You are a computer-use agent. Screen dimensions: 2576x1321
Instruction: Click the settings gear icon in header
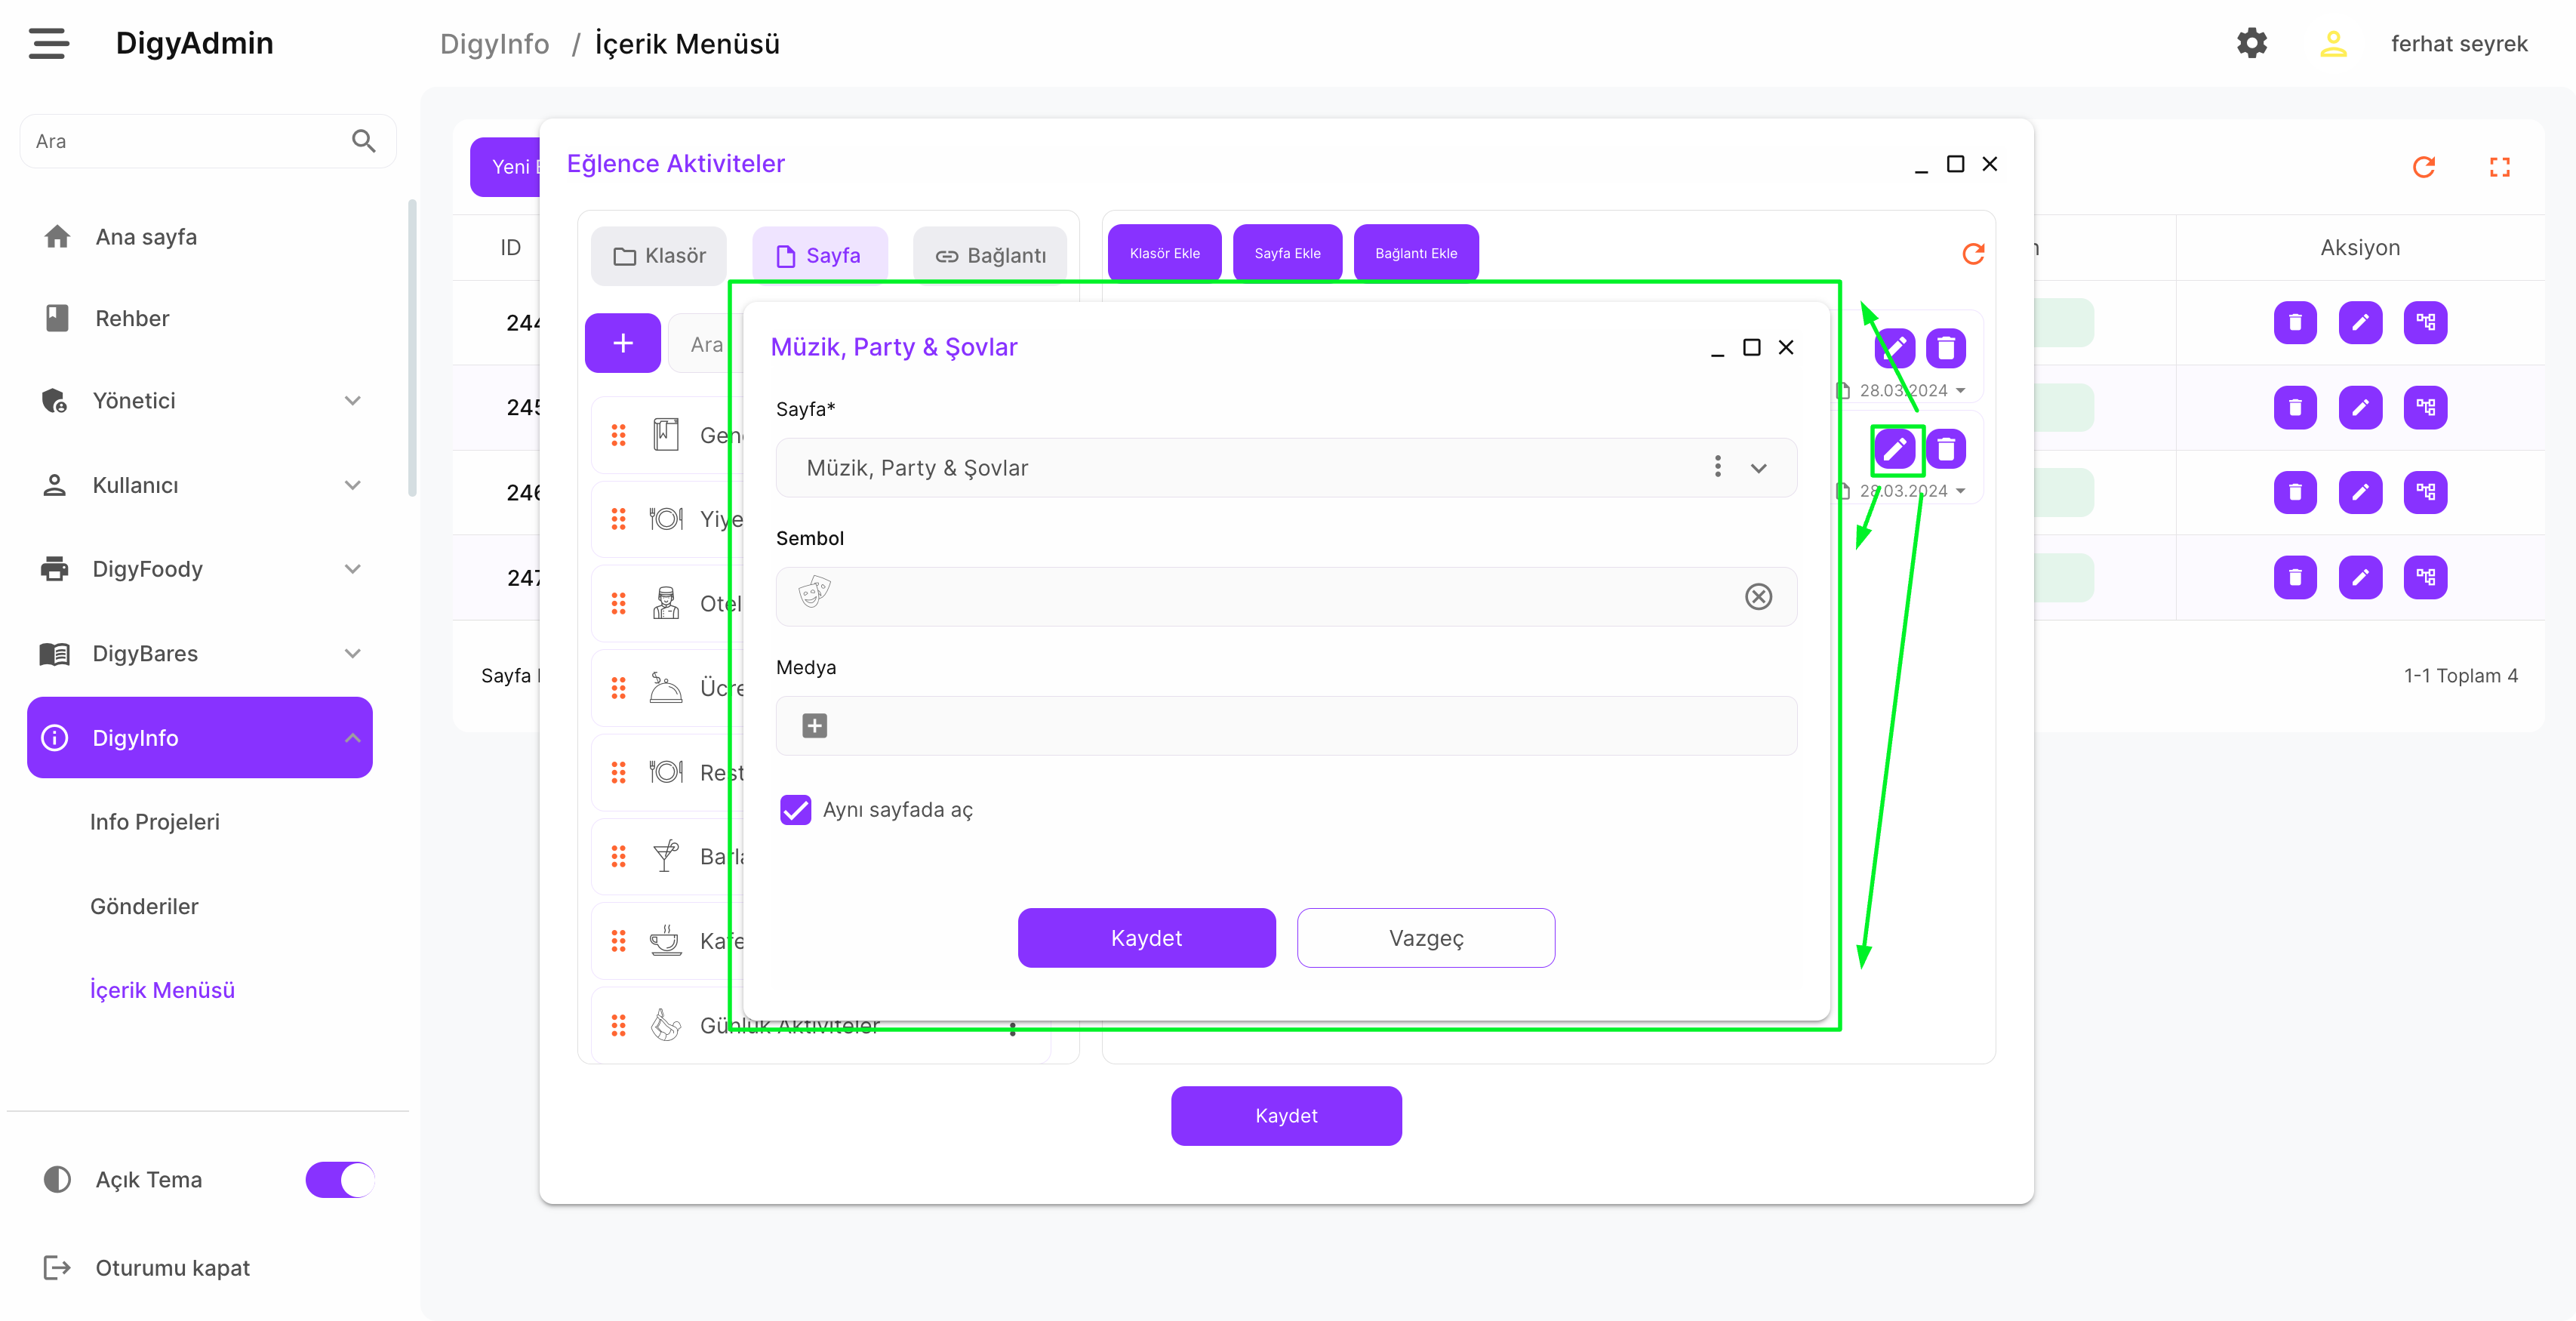coord(2251,43)
